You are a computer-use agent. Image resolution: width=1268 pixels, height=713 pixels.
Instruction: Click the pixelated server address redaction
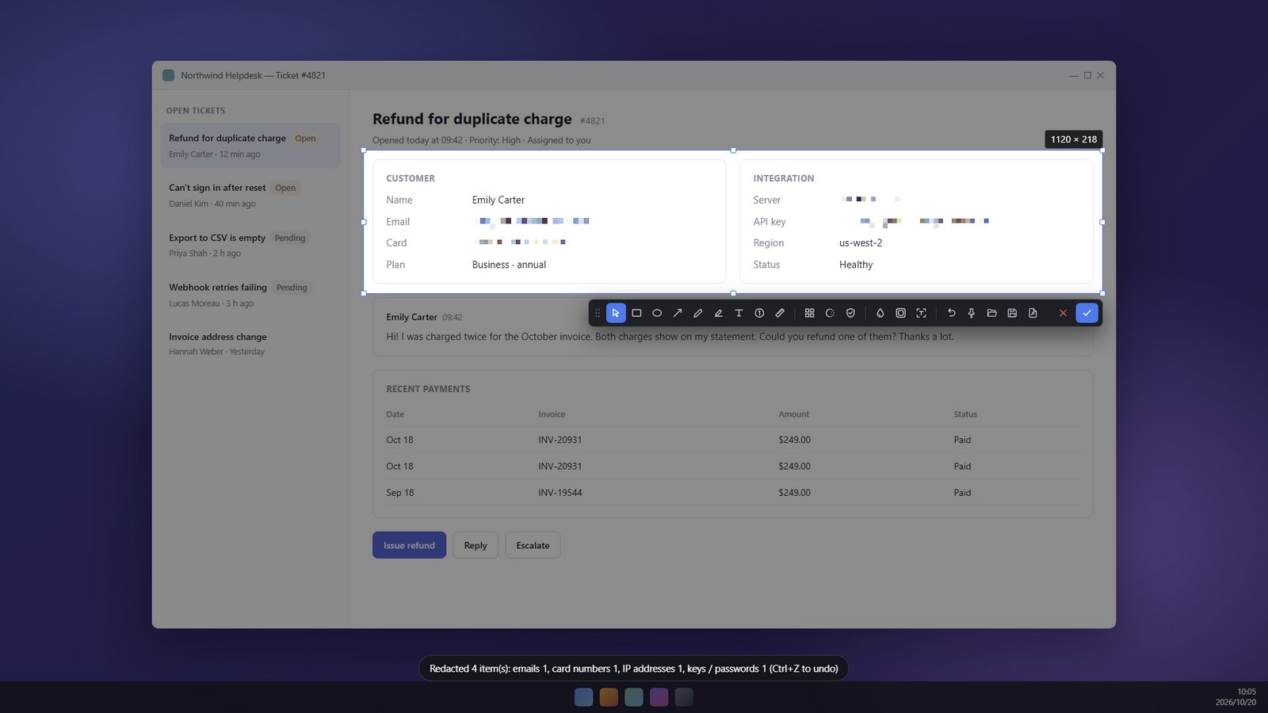(870, 200)
